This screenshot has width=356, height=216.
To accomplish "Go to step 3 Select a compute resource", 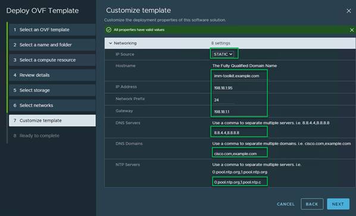I will click(52, 60).
